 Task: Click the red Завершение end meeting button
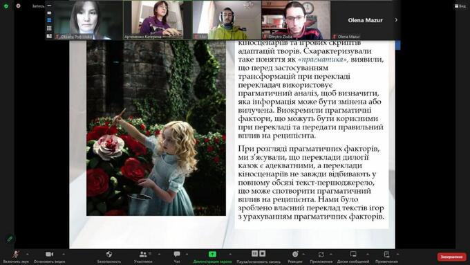[452, 257]
